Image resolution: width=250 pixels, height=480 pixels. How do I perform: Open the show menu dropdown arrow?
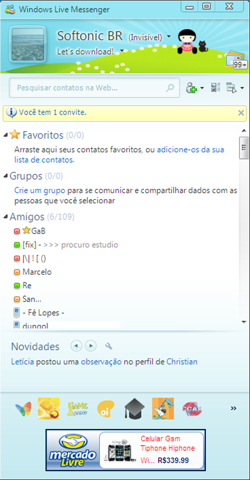242,88
